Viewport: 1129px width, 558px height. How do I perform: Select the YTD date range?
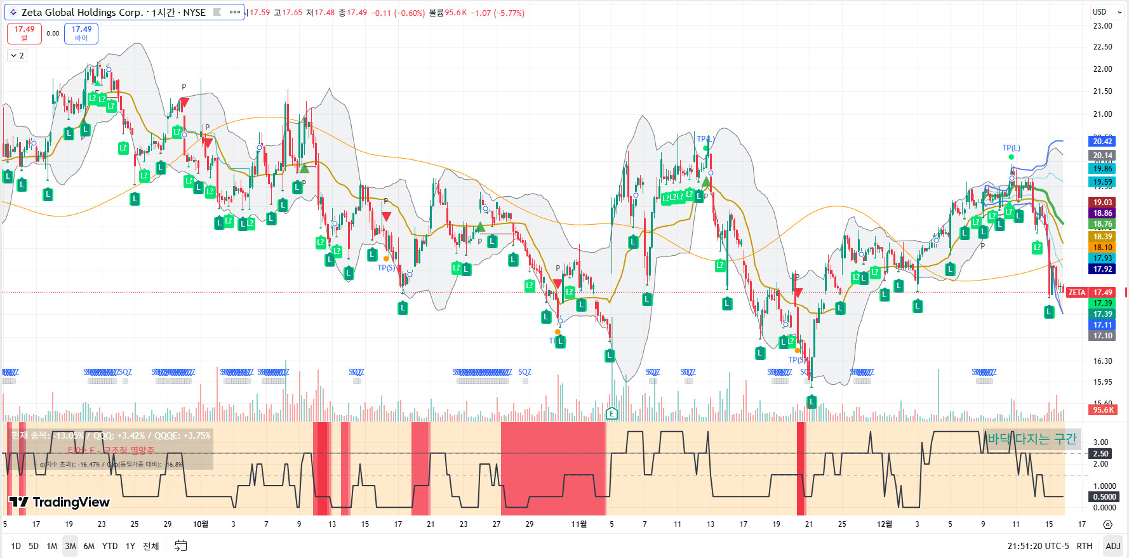(x=110, y=546)
